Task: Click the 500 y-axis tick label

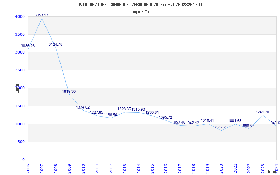Action: [21, 142]
